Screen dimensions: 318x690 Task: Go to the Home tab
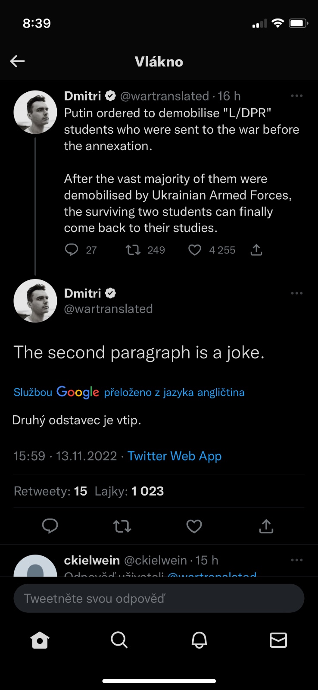point(40,640)
